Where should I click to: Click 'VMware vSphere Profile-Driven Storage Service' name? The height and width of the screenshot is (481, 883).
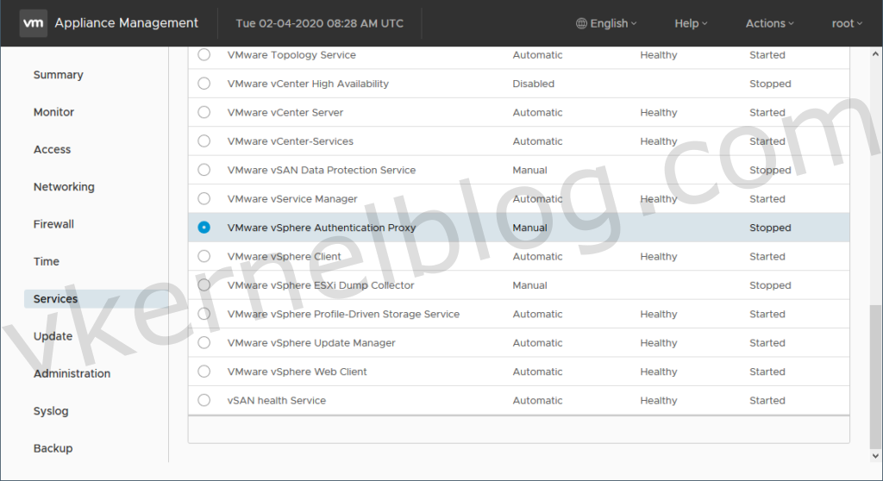(343, 314)
